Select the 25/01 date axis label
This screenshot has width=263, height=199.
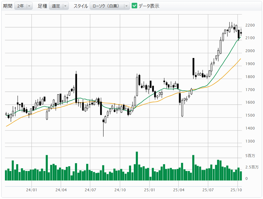[x=149, y=190]
